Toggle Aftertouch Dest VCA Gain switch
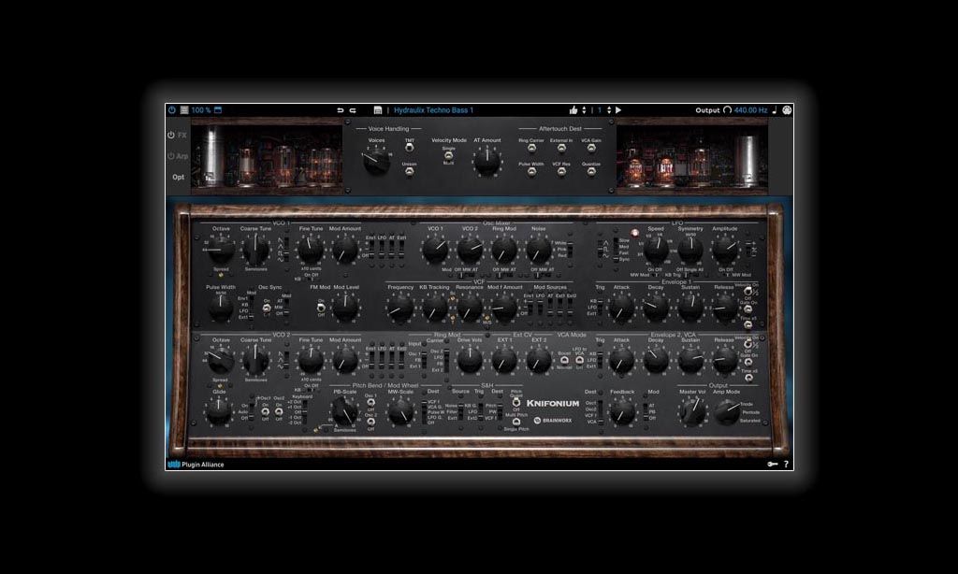Viewport: 958px width, 574px height. tap(591, 148)
